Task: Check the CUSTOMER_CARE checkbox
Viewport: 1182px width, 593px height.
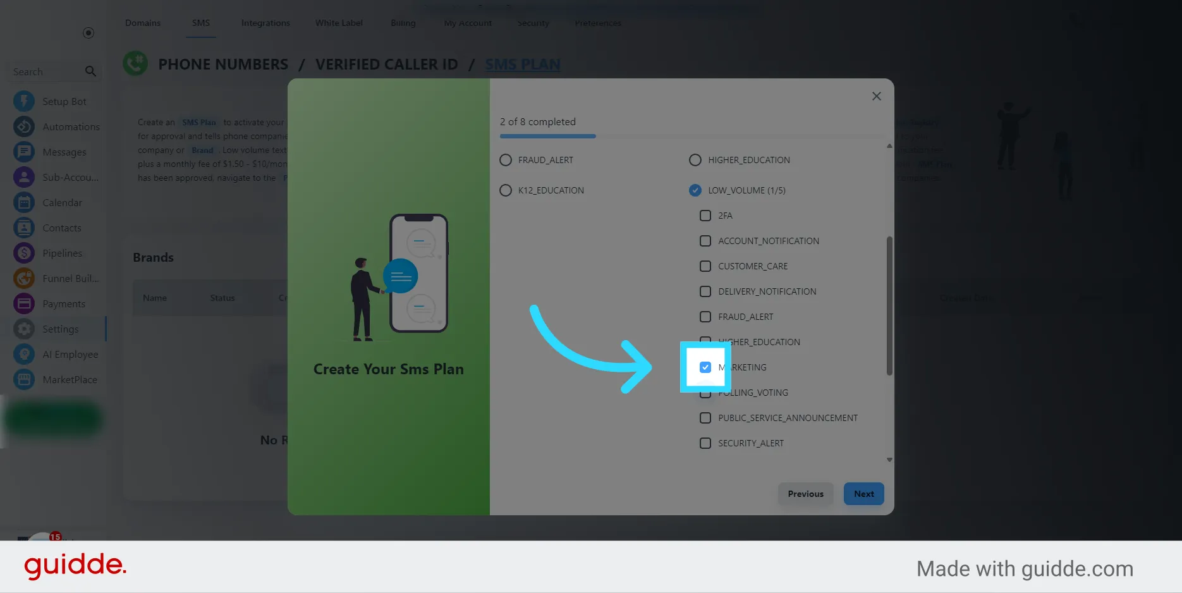Action: 705,266
